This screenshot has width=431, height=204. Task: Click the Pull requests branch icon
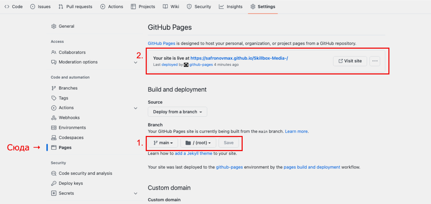(x=61, y=6)
